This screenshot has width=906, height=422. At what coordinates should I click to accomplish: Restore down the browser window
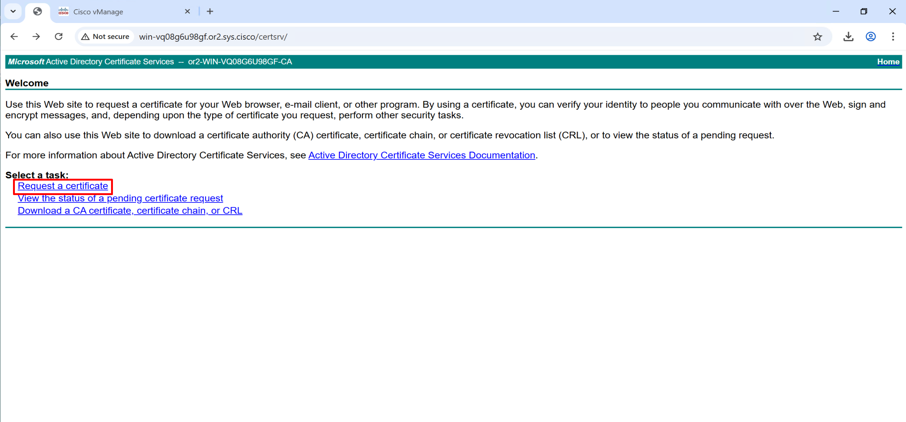864,11
